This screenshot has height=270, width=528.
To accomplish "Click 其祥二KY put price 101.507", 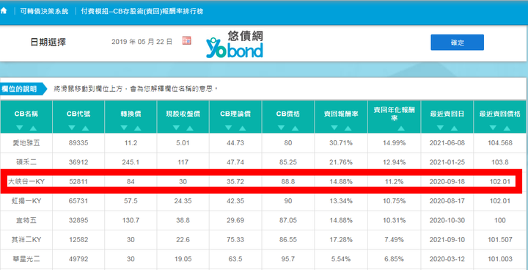I will [x=500, y=240].
